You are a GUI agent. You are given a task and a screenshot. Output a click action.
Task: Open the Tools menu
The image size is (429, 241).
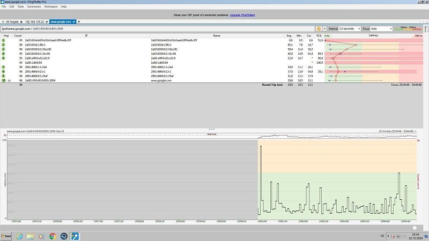[x=20, y=6]
